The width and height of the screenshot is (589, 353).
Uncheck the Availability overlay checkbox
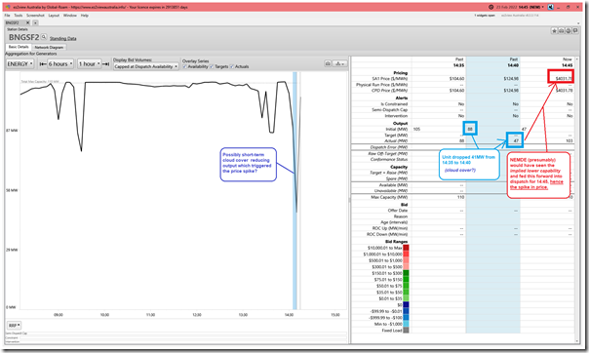click(184, 66)
